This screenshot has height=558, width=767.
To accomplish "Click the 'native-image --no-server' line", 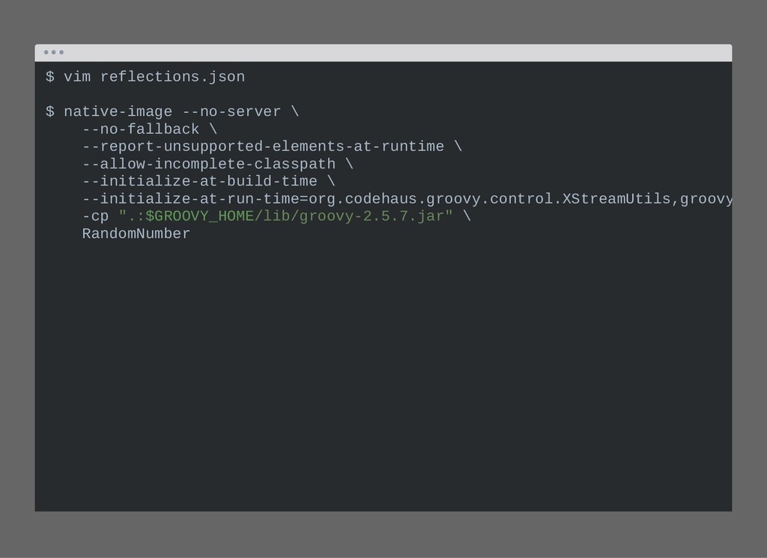I will (172, 112).
